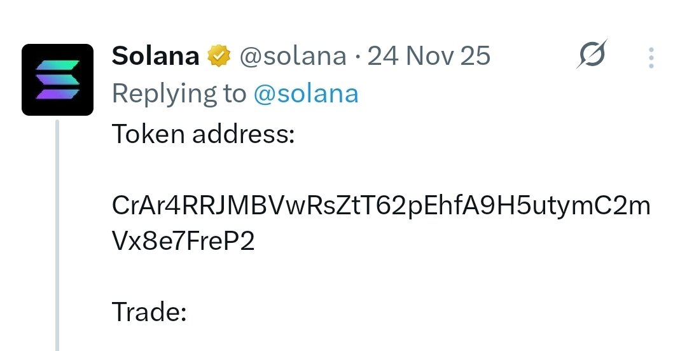Screen dimensions: 687x351
Task: Click the grey @solana handle beside the name
Action: [293, 57]
